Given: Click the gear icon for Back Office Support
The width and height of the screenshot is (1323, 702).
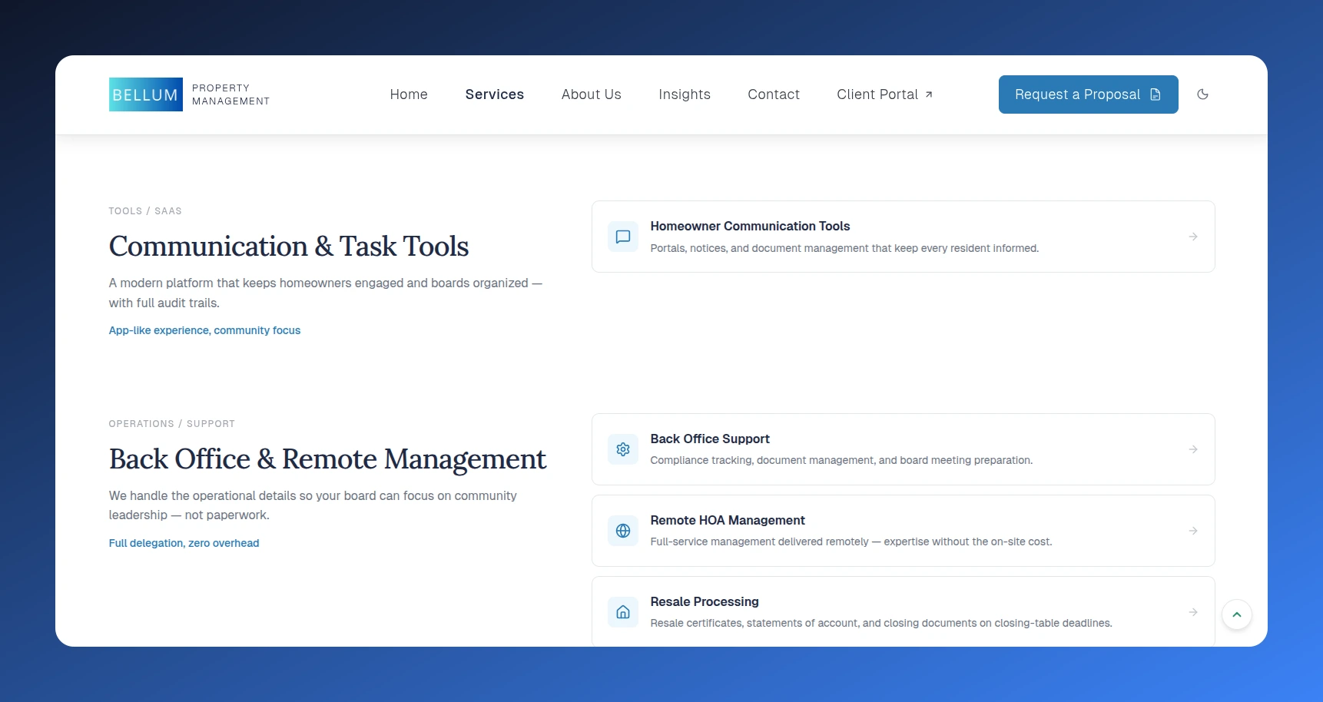Looking at the screenshot, I should click(x=623, y=449).
